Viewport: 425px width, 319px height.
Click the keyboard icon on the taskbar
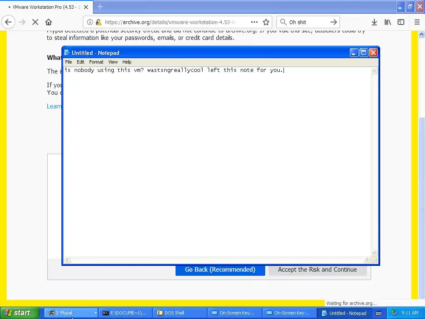pyautogui.click(x=379, y=313)
